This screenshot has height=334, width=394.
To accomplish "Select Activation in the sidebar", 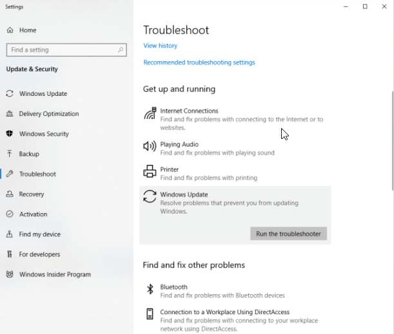I will coord(33,214).
